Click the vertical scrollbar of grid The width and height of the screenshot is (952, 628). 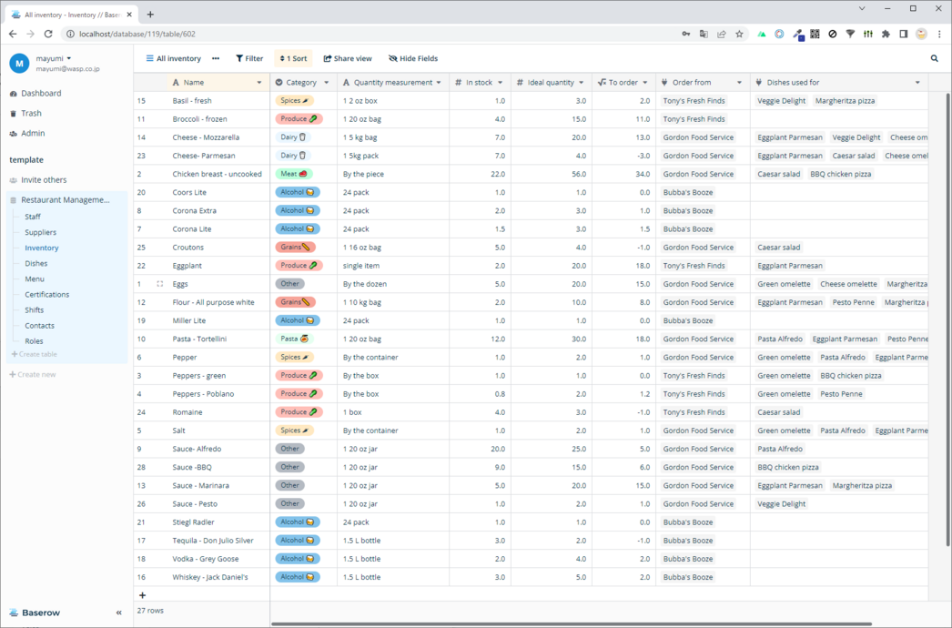pyautogui.click(x=947, y=320)
